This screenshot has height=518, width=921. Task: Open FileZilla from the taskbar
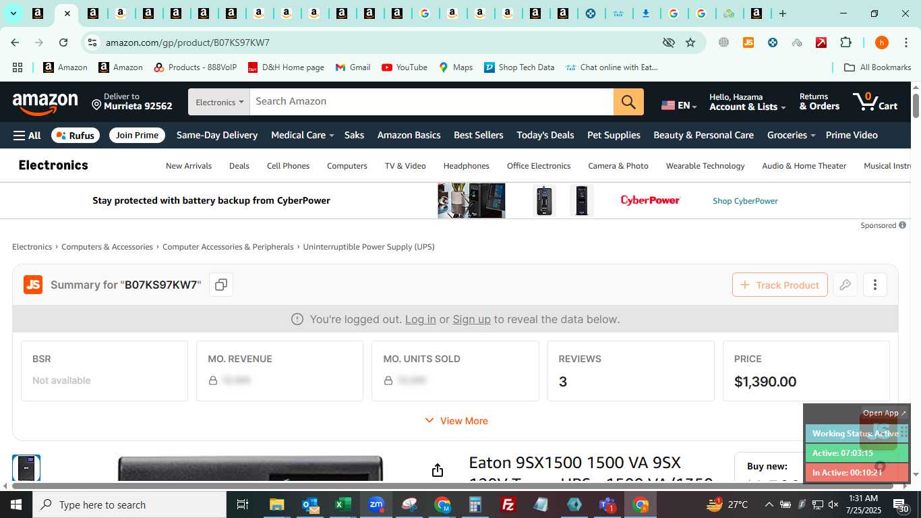pos(508,505)
